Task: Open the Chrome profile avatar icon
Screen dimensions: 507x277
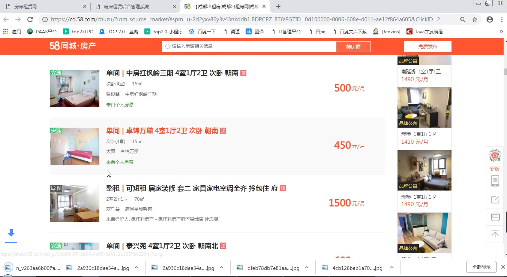Action: point(490,19)
